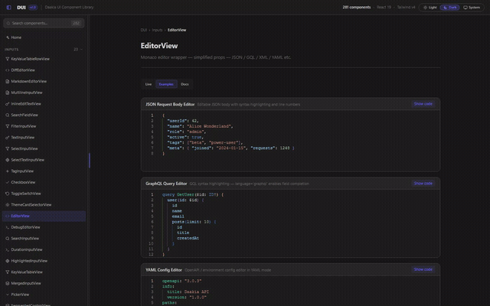This screenshot has height=306, width=490.
Task: Click the TagInputView plus icon
Action: click(8, 171)
